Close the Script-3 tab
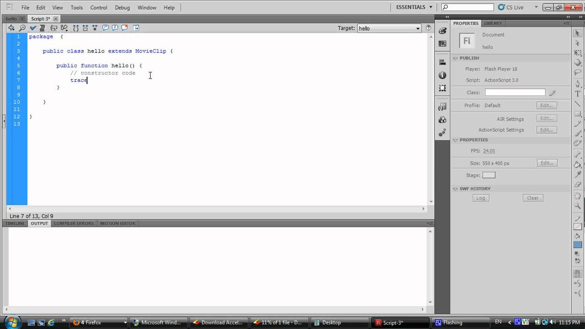 [56, 19]
